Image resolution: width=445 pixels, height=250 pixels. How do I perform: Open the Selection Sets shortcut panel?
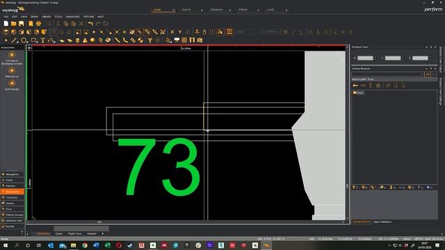[x=13, y=221]
